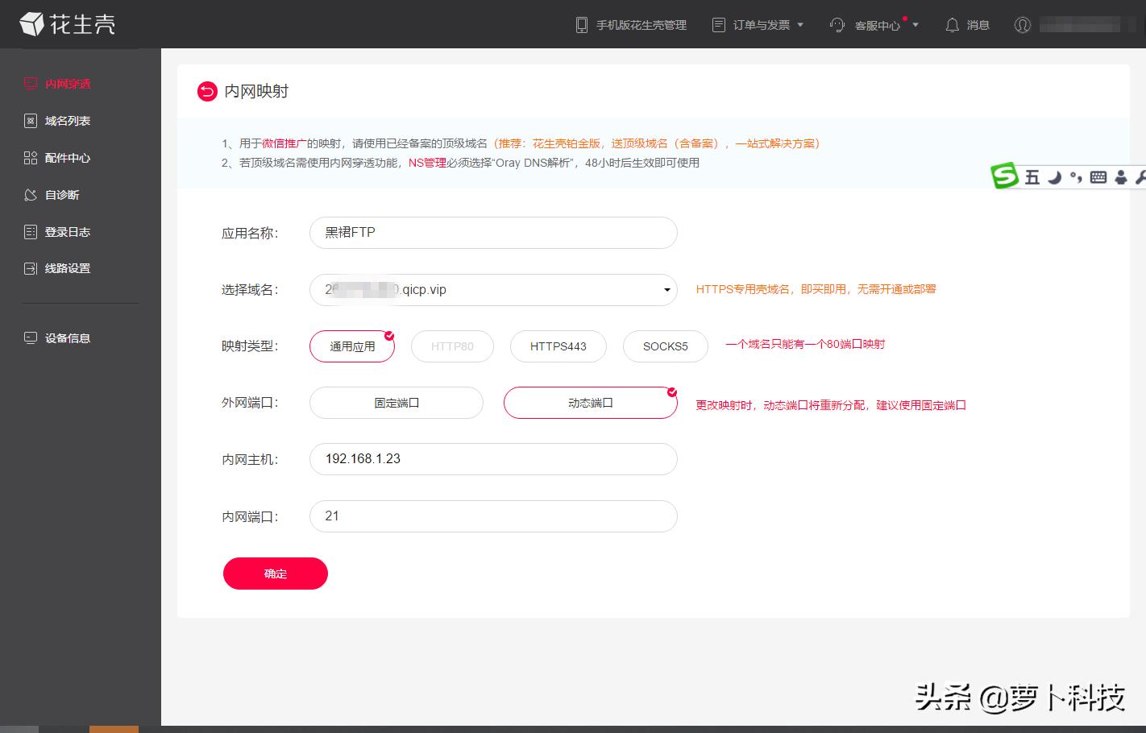
Task: Select the HTTPS443 mapping type
Action: pyautogui.click(x=558, y=346)
